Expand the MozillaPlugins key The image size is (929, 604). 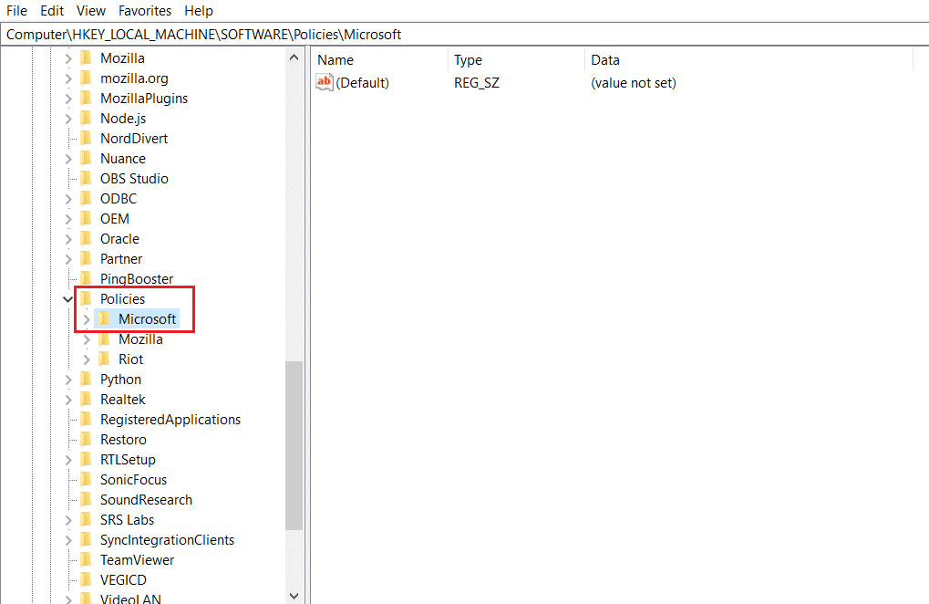tap(68, 99)
